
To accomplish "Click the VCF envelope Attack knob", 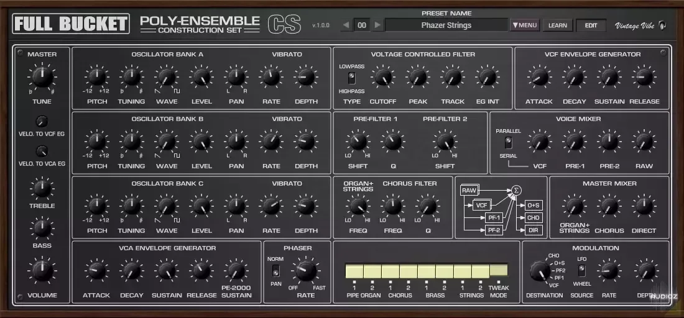I will tap(538, 77).
